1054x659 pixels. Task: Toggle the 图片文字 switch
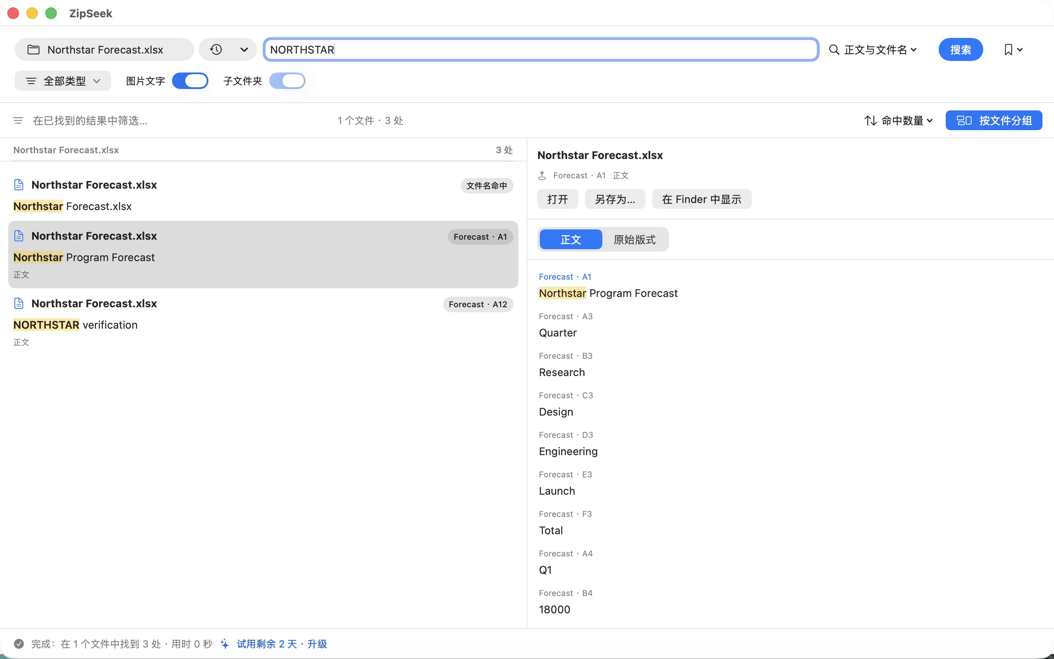(190, 81)
